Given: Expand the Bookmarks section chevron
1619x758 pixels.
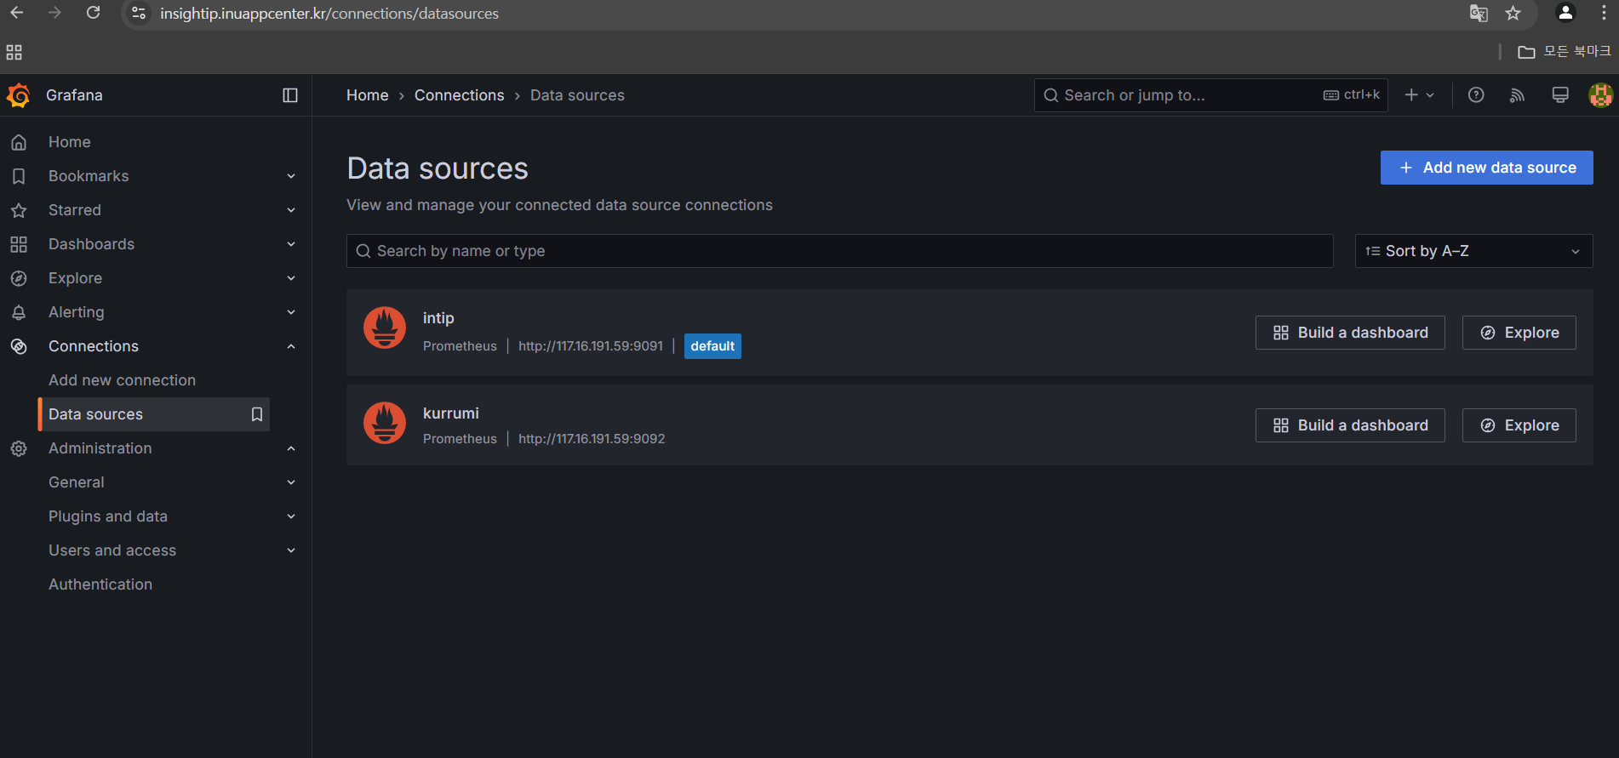Looking at the screenshot, I should (x=291, y=176).
